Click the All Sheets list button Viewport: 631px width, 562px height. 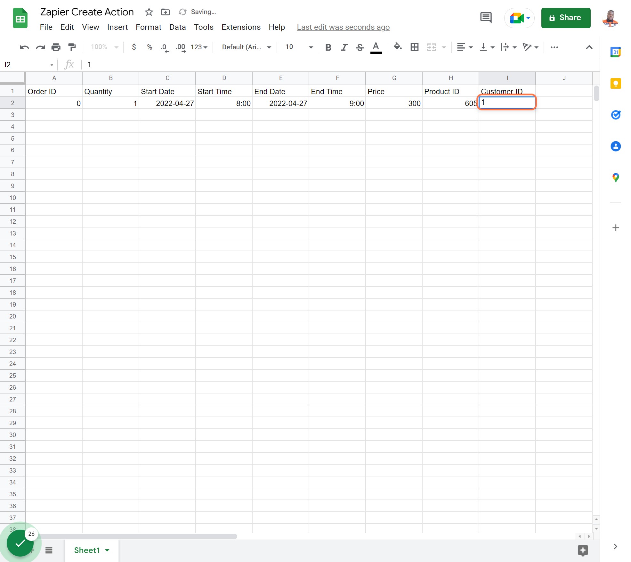pos(49,550)
